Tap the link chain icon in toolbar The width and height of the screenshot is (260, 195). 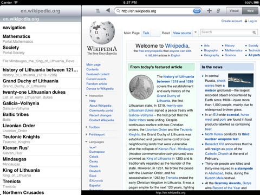coord(218,11)
